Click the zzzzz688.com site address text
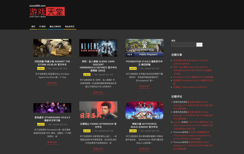The height and width of the screenshot is (154, 244). coord(37,6)
